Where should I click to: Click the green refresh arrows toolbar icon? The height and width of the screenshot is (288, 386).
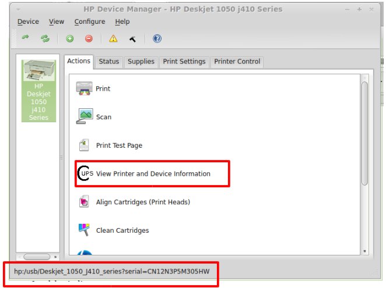45,38
